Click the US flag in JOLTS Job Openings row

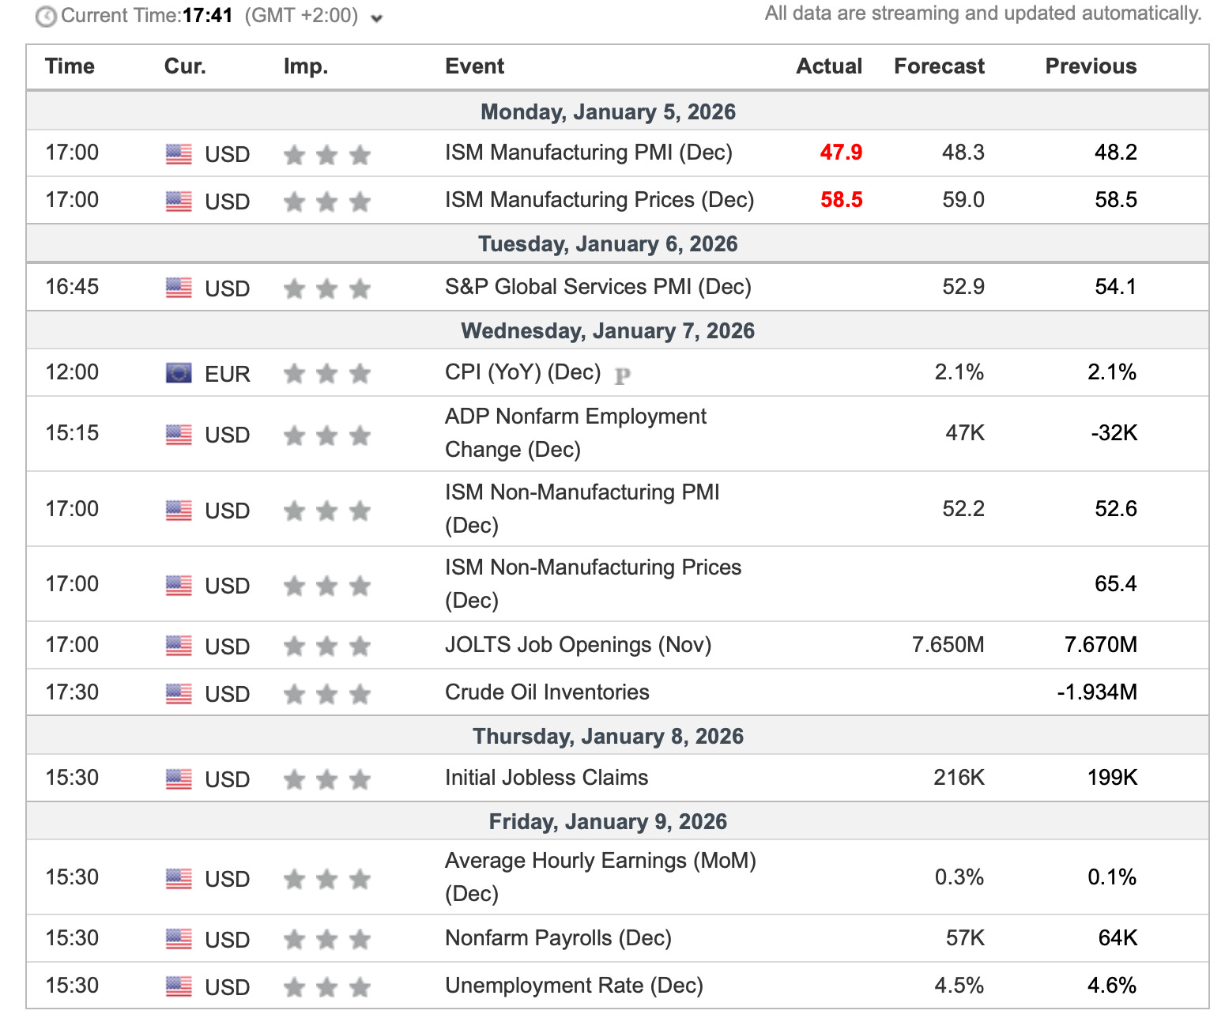(x=179, y=646)
